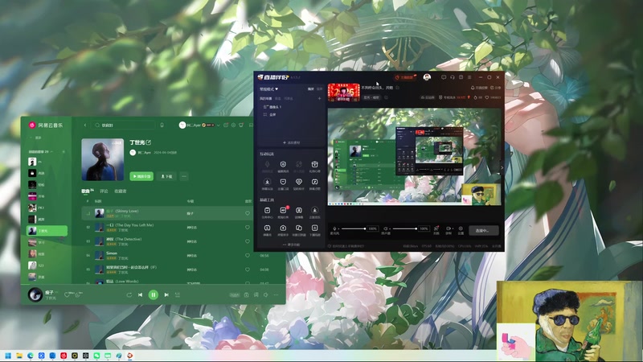Click the volume speaker icon in music player
The height and width of the screenshot is (362, 643).
coord(266,294)
